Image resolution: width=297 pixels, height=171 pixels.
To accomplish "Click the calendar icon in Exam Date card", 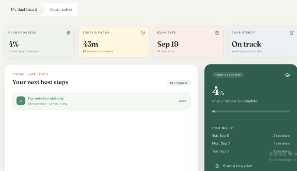I will (217, 32).
